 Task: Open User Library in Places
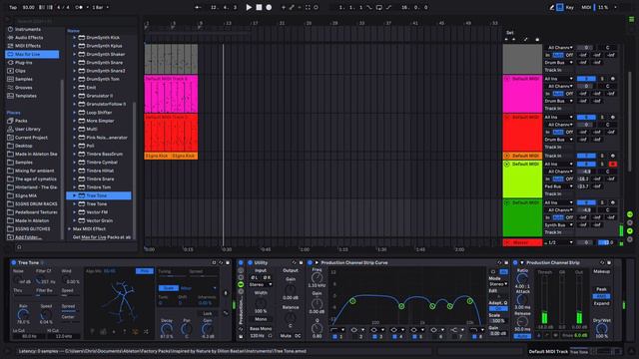[x=28, y=129]
